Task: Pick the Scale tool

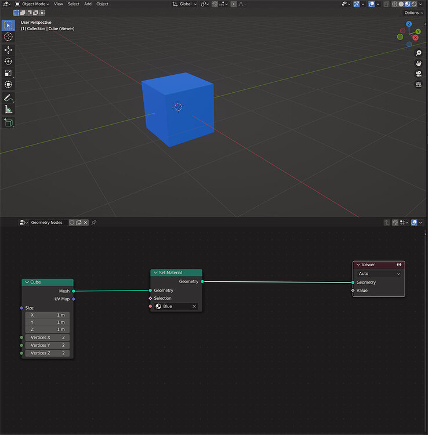Action: pyautogui.click(x=8, y=72)
